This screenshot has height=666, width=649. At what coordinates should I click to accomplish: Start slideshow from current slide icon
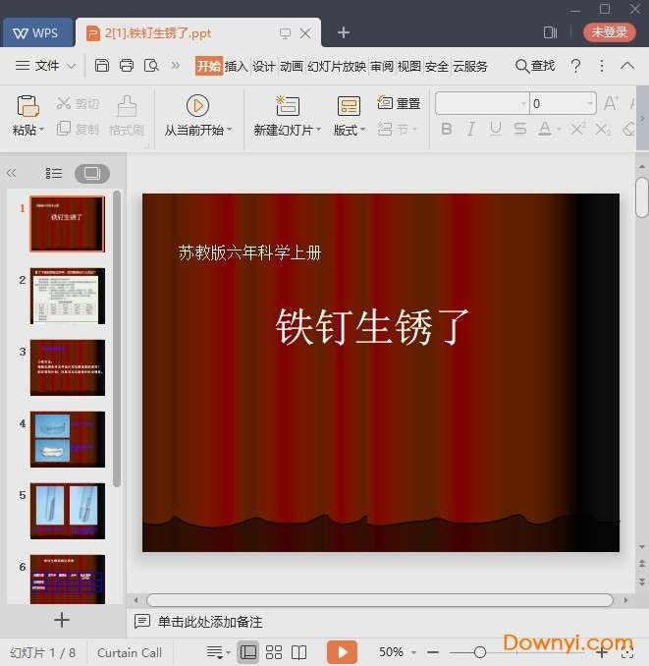tap(197, 105)
